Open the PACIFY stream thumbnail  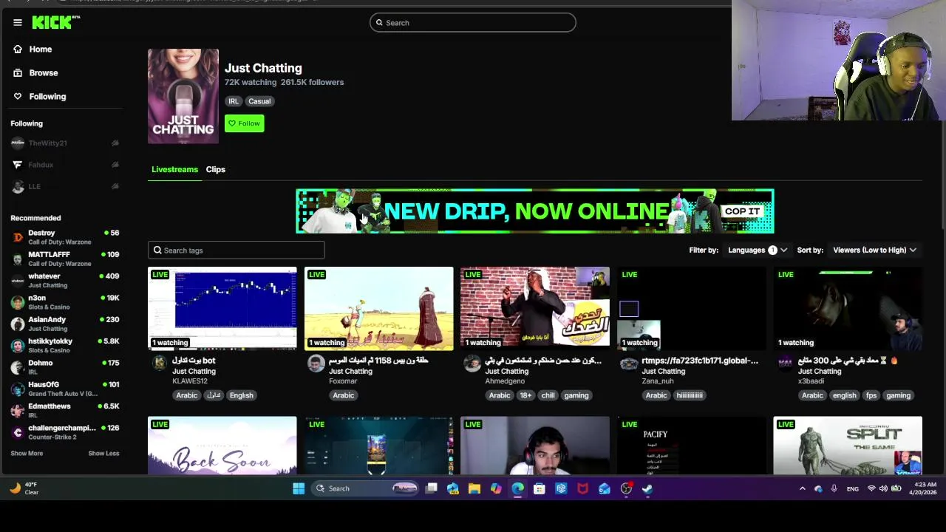[x=692, y=446]
